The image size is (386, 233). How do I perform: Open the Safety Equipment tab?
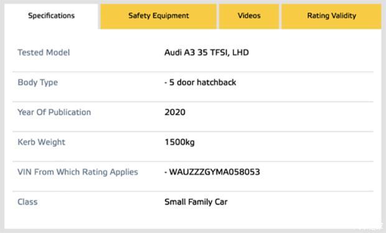pyautogui.click(x=158, y=16)
